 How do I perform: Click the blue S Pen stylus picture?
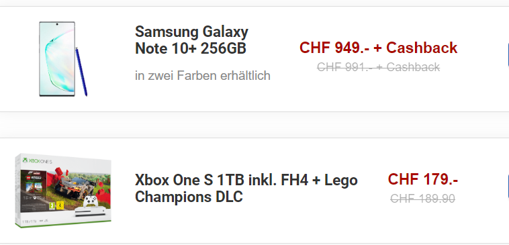pos(81,72)
